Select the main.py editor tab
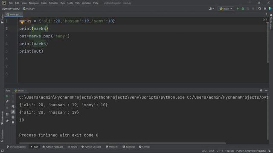The width and height of the screenshot is (273, 153). tap(14, 14)
